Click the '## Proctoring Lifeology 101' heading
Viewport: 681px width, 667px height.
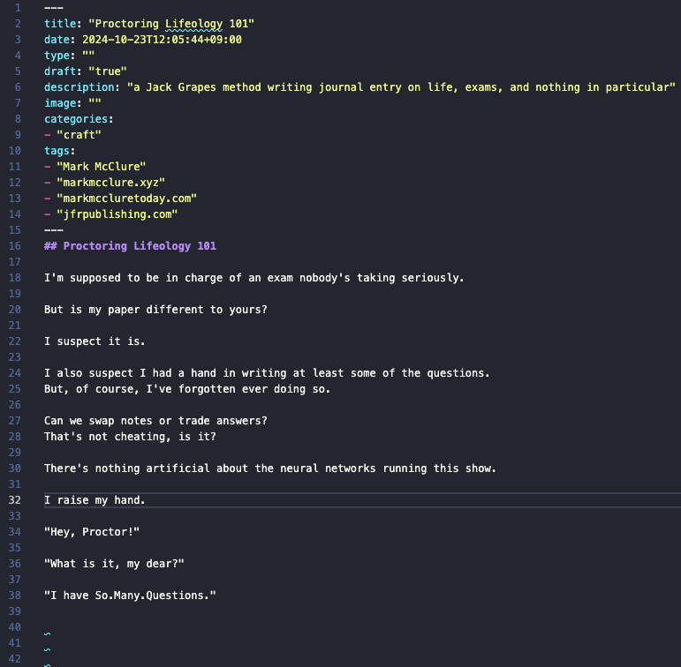tap(131, 246)
